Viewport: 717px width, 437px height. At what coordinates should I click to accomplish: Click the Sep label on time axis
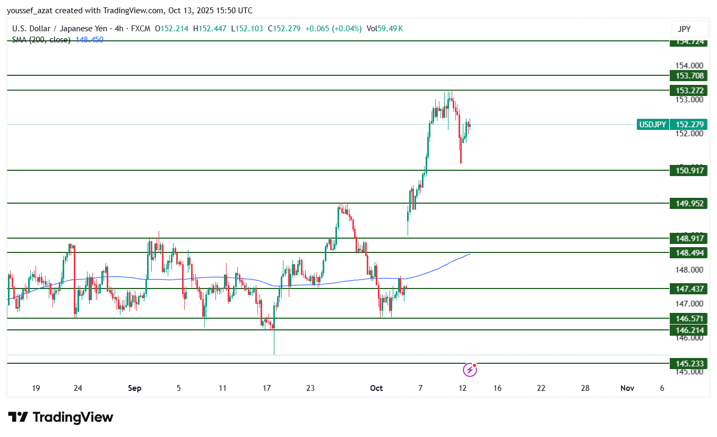point(135,388)
